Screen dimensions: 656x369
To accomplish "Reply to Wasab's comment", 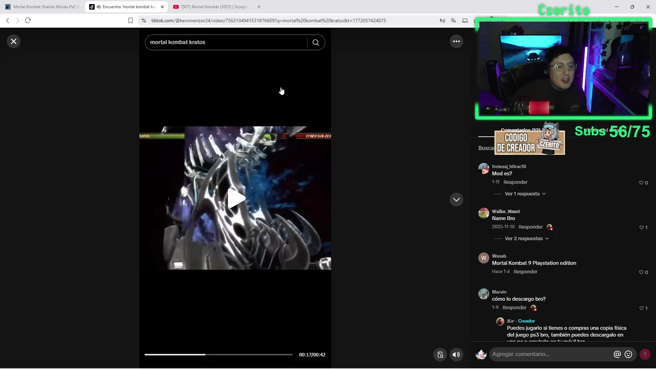I will [x=525, y=272].
